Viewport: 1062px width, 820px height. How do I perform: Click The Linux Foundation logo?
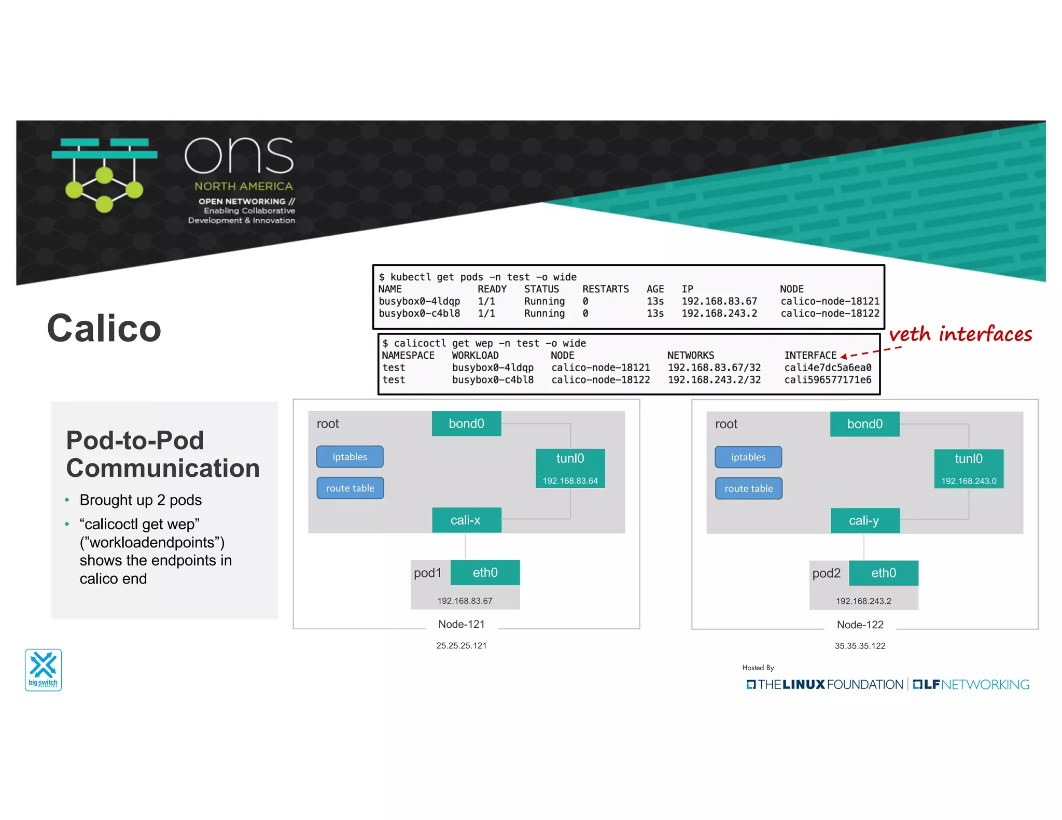point(825,684)
